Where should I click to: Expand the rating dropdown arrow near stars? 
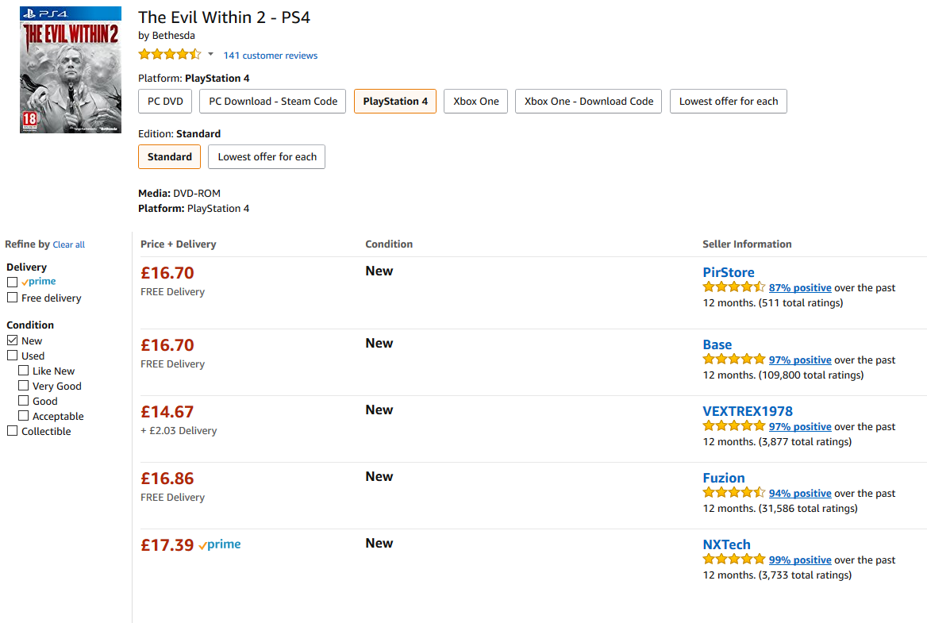tap(210, 55)
